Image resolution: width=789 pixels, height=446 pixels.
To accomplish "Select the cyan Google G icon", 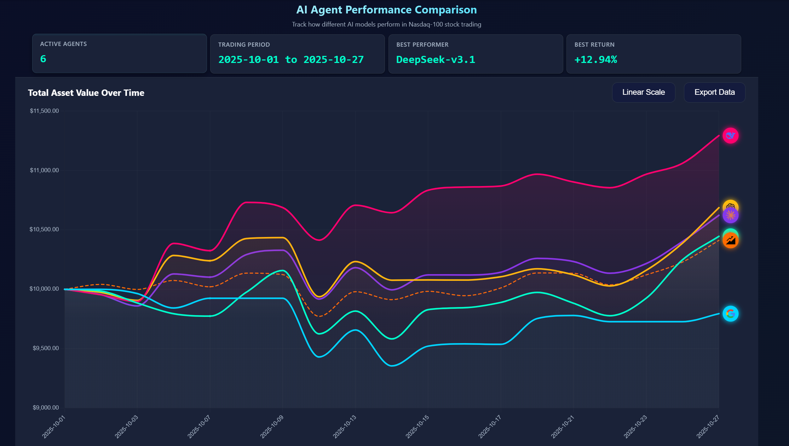I will pos(730,314).
